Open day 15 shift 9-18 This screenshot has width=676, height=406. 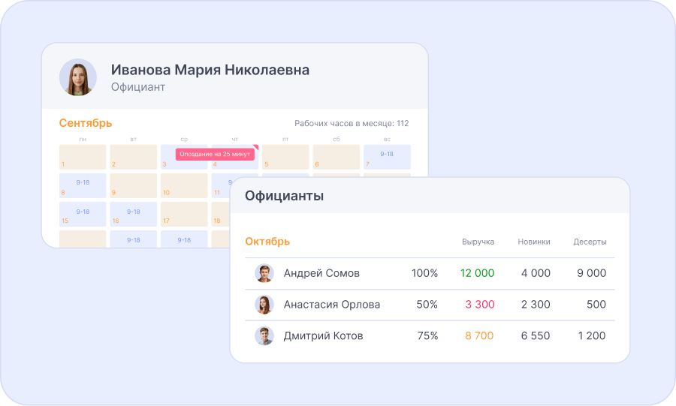coord(83,214)
